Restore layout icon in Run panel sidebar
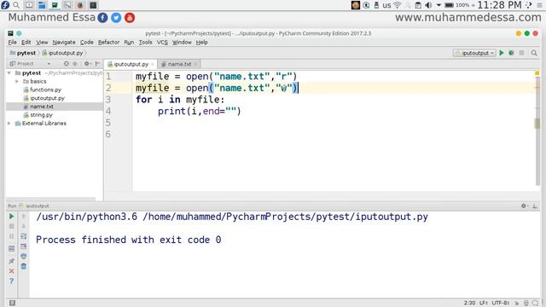Viewport: 546px width, 307px height. coord(11,248)
